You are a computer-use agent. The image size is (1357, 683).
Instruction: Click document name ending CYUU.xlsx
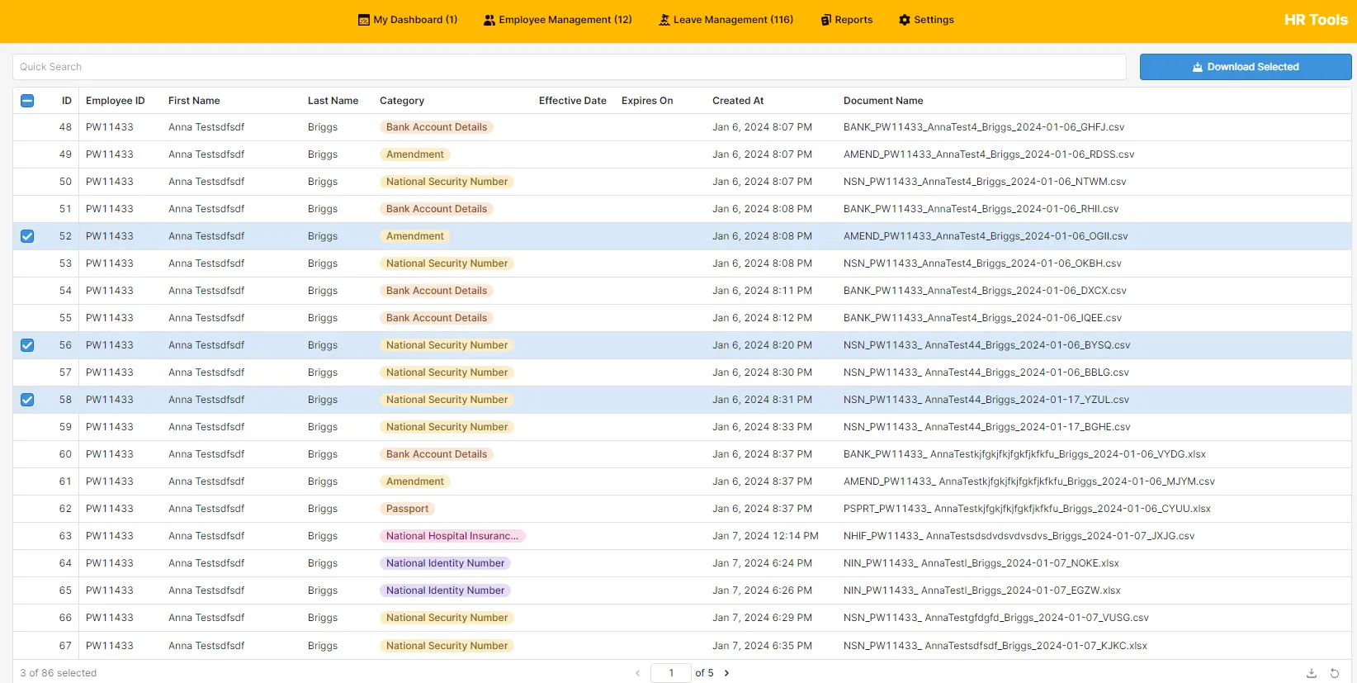click(x=1027, y=509)
